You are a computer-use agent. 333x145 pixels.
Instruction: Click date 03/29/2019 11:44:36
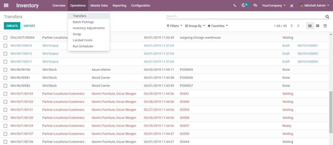tap(159, 94)
